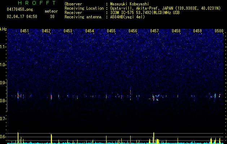Click the 0456 time marker
Screen dimensions: 227x144
pos(133,31)
